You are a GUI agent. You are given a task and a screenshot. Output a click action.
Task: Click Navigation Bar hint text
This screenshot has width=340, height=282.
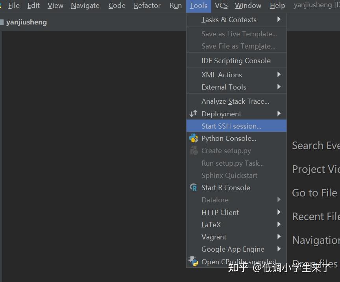coord(316,240)
